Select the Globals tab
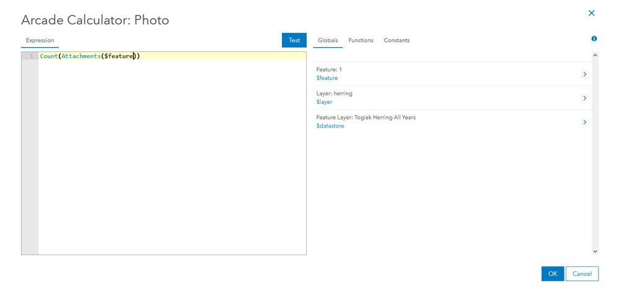Viewport: 619px width, 288px height. click(x=328, y=40)
